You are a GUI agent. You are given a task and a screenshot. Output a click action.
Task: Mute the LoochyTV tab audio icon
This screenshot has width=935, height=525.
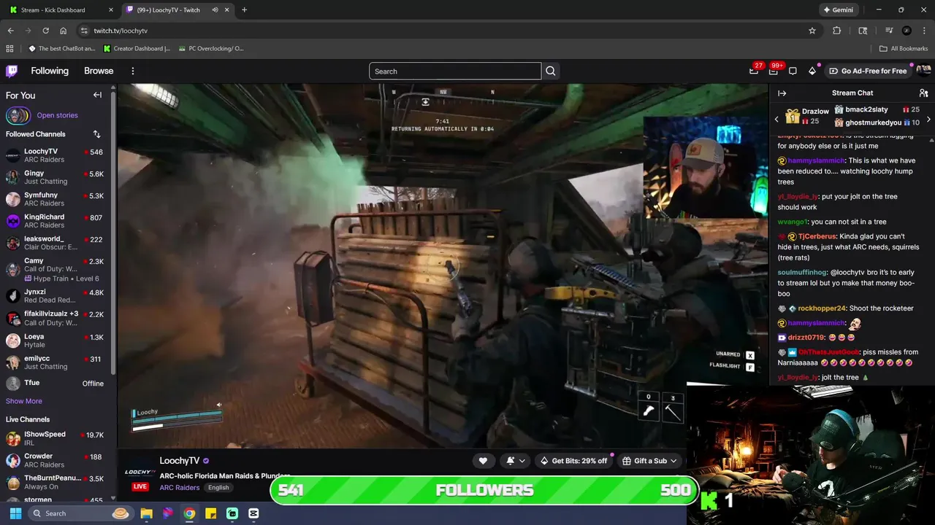point(215,10)
